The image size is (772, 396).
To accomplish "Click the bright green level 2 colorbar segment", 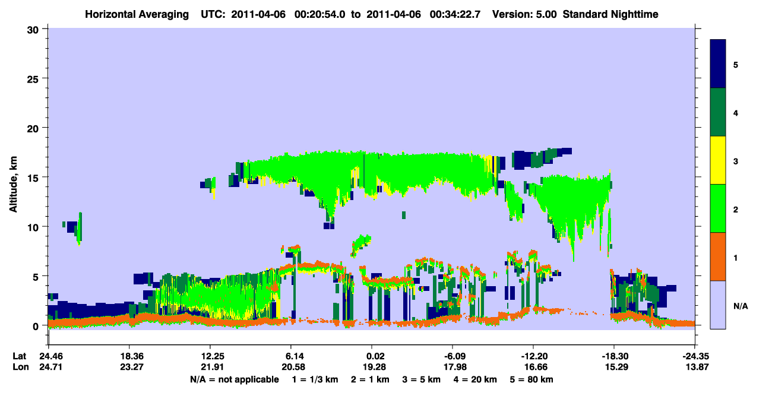I will pyautogui.click(x=718, y=208).
